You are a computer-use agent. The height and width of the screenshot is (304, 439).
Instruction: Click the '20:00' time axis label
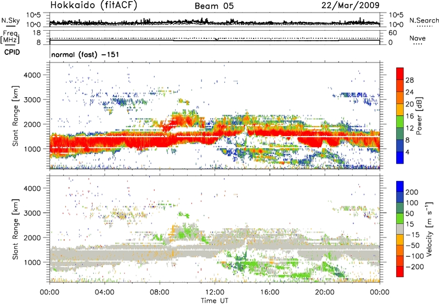[x=324, y=292]
